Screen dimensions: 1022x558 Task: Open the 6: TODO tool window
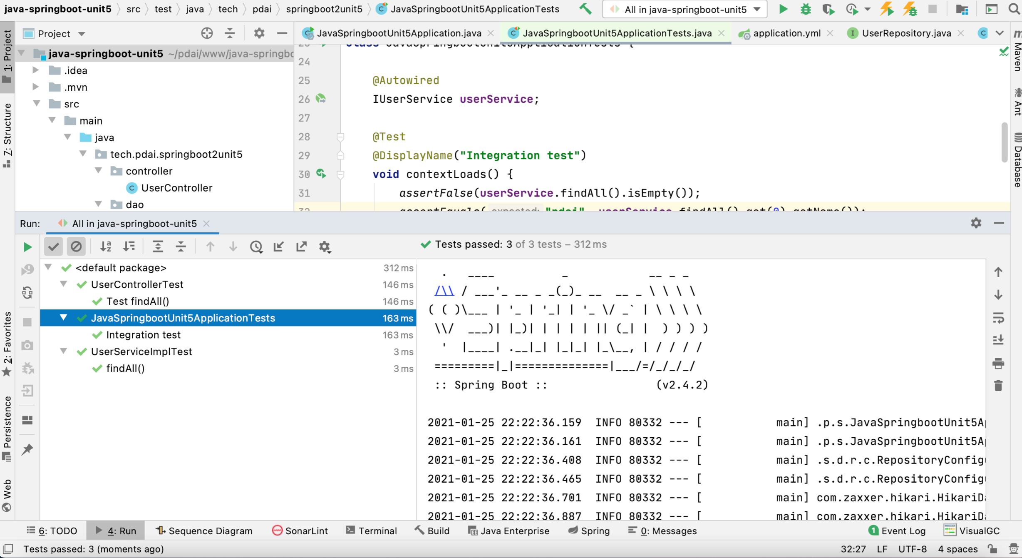[x=52, y=531]
